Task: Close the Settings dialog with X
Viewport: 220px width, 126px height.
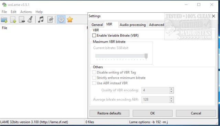Action: (x=213, y=16)
